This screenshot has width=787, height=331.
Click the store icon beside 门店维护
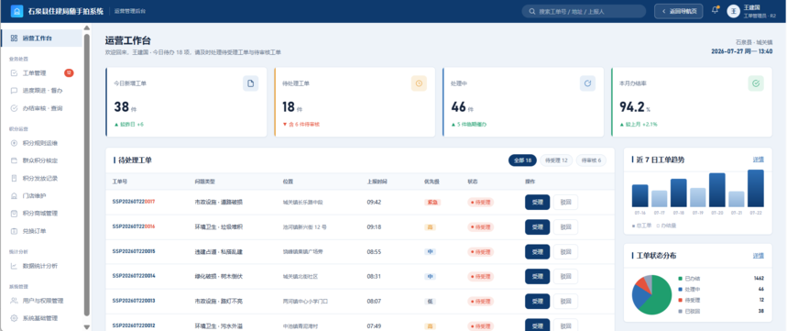click(14, 196)
